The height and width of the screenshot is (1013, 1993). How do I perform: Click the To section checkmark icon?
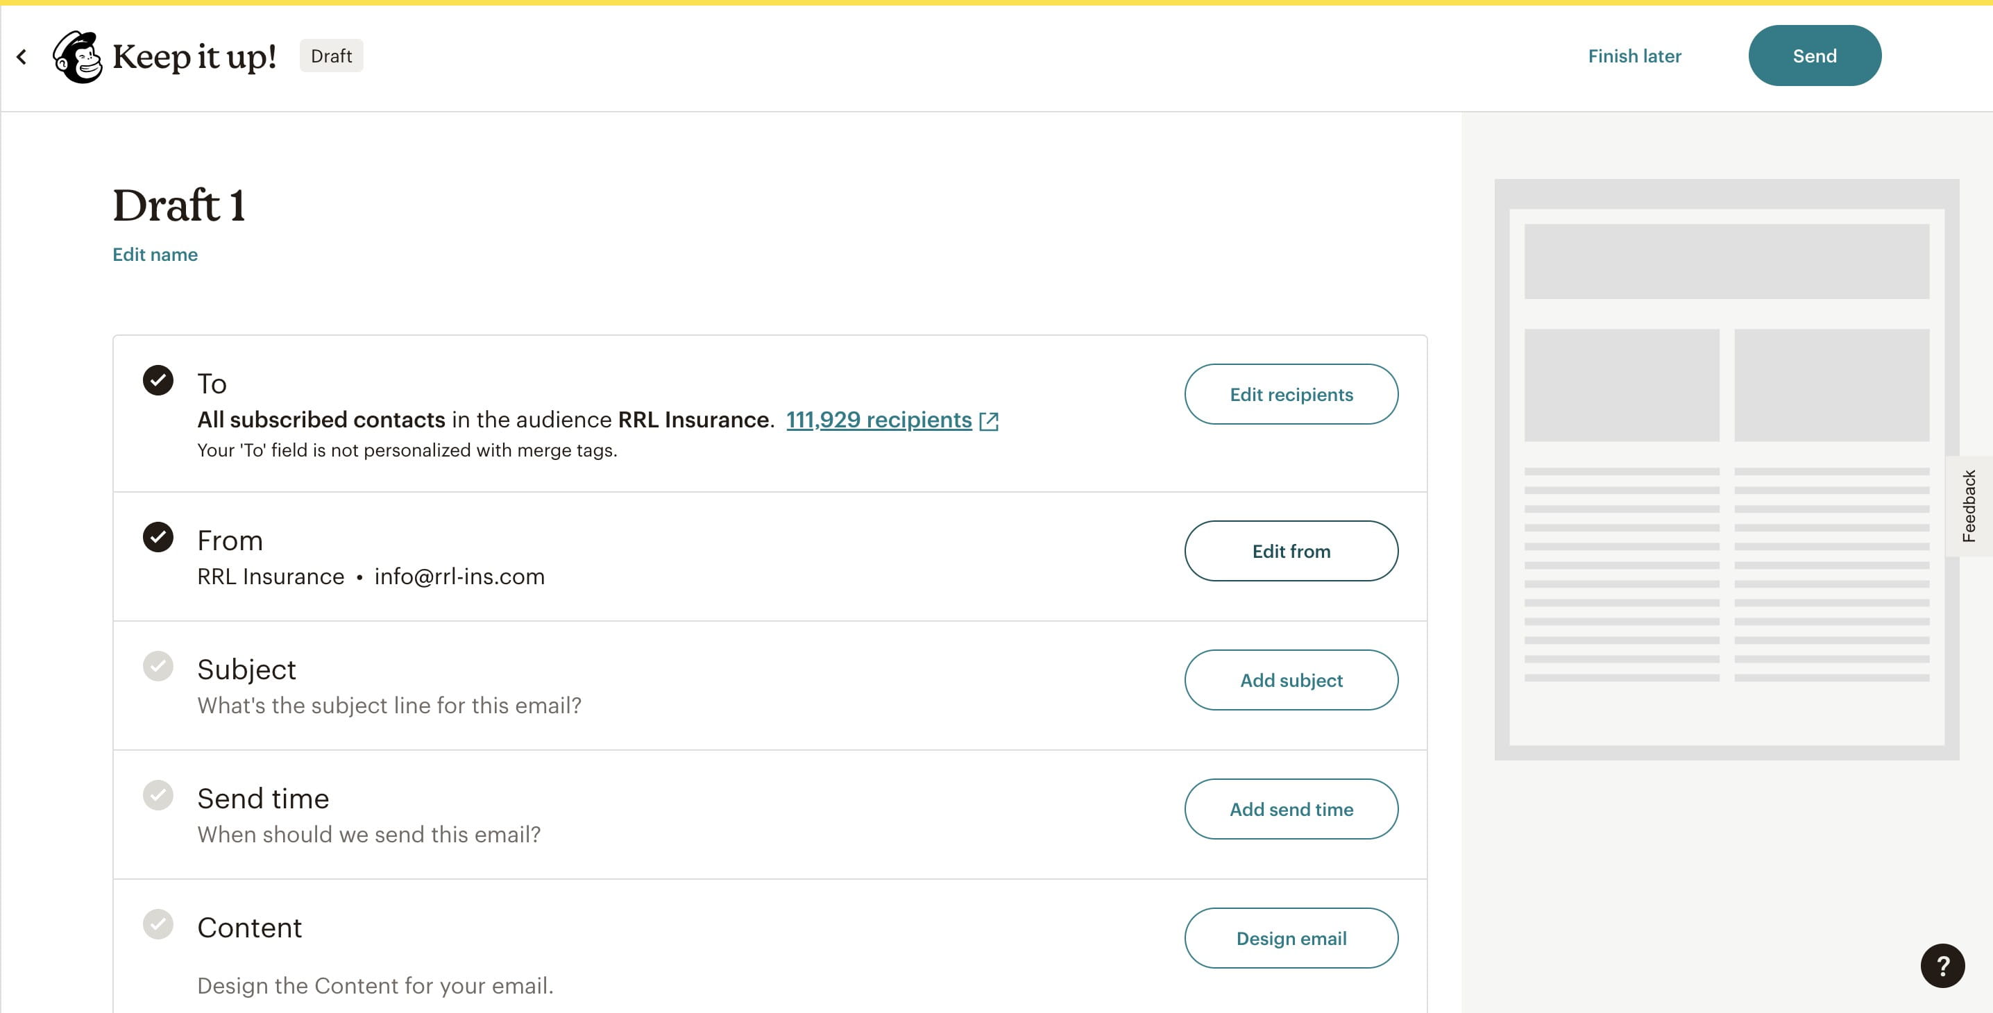(158, 380)
